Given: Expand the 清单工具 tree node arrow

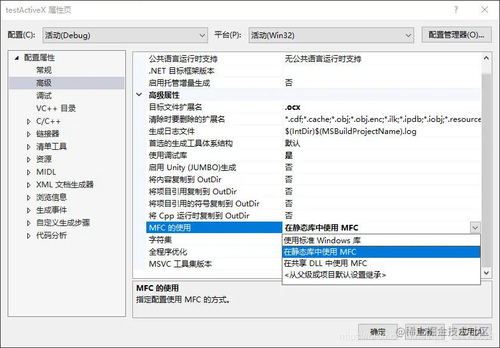Looking at the screenshot, I should point(29,147).
